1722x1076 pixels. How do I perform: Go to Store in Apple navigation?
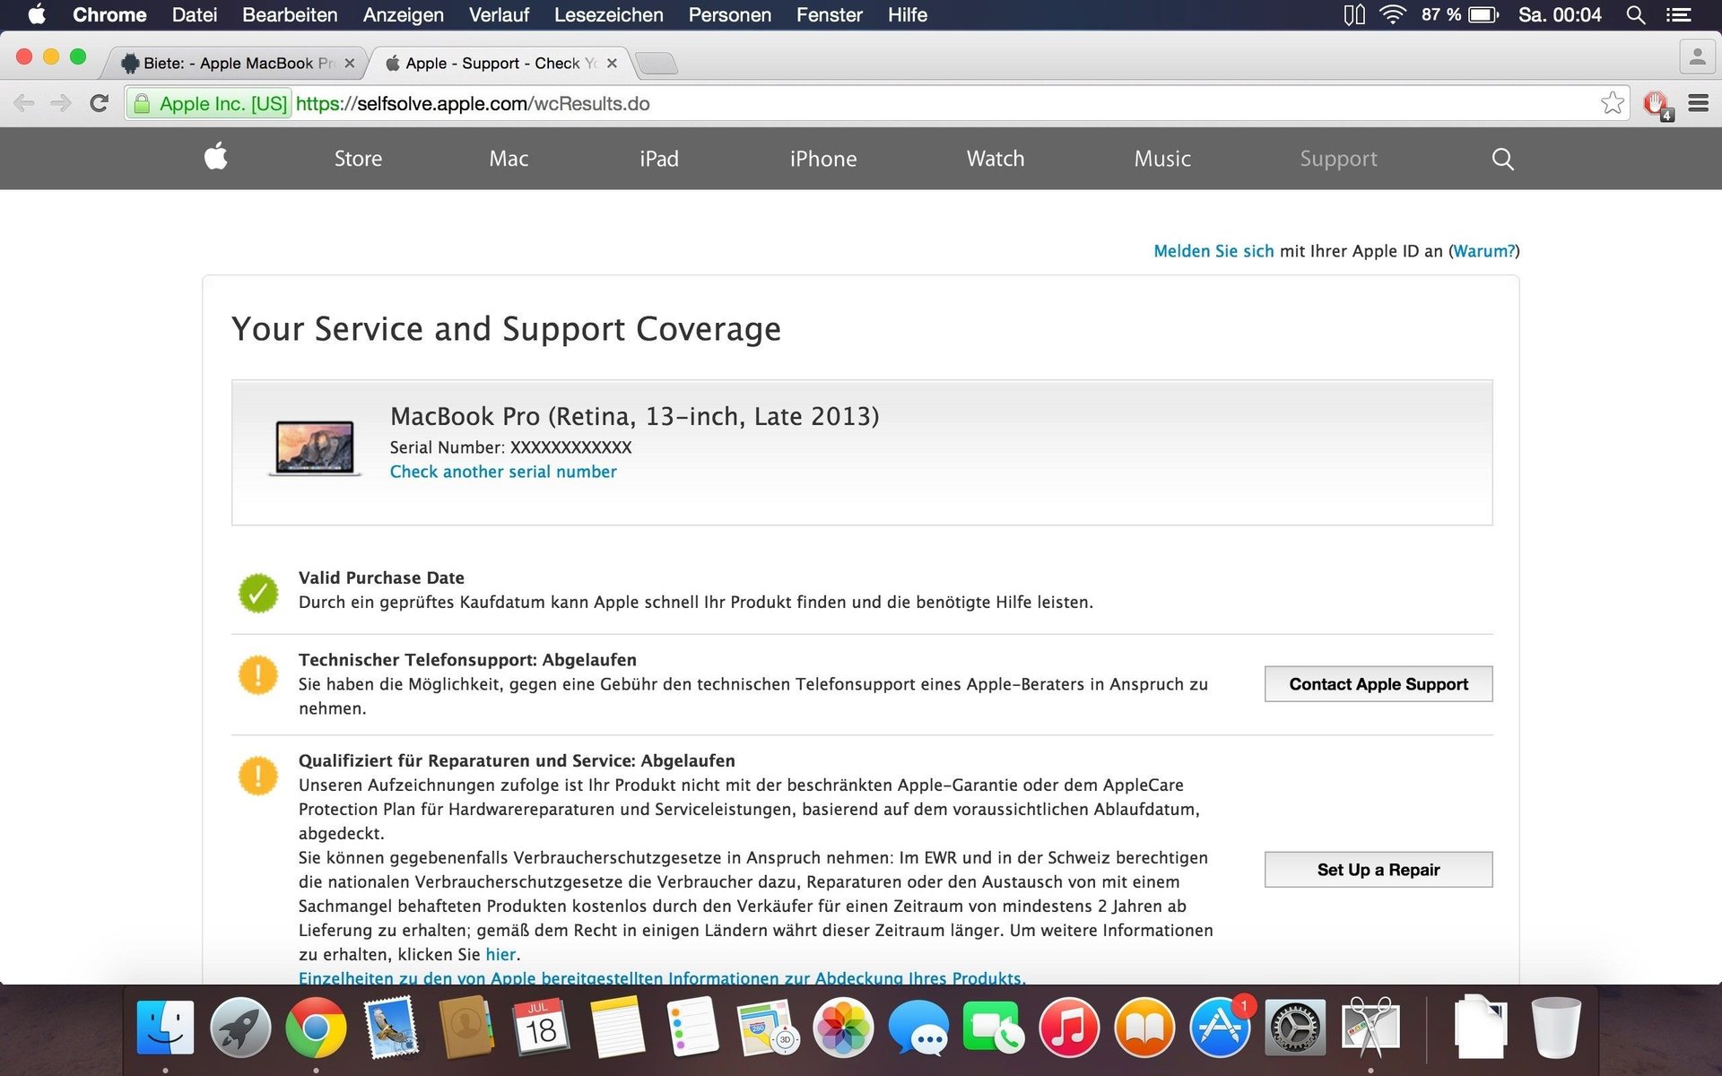(x=358, y=159)
